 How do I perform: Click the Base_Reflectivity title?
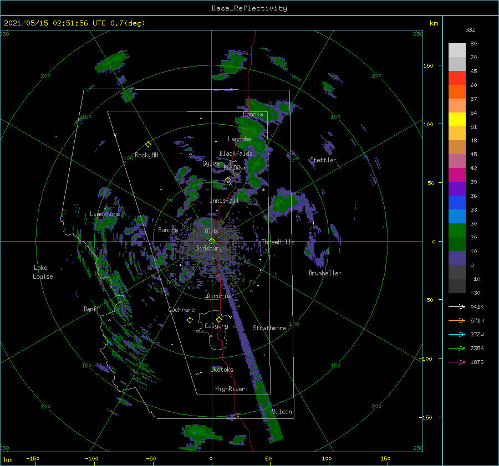(249, 8)
